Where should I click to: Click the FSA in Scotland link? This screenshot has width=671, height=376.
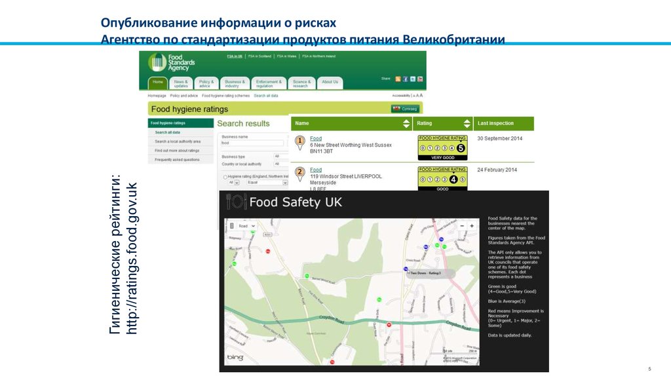pos(259,56)
